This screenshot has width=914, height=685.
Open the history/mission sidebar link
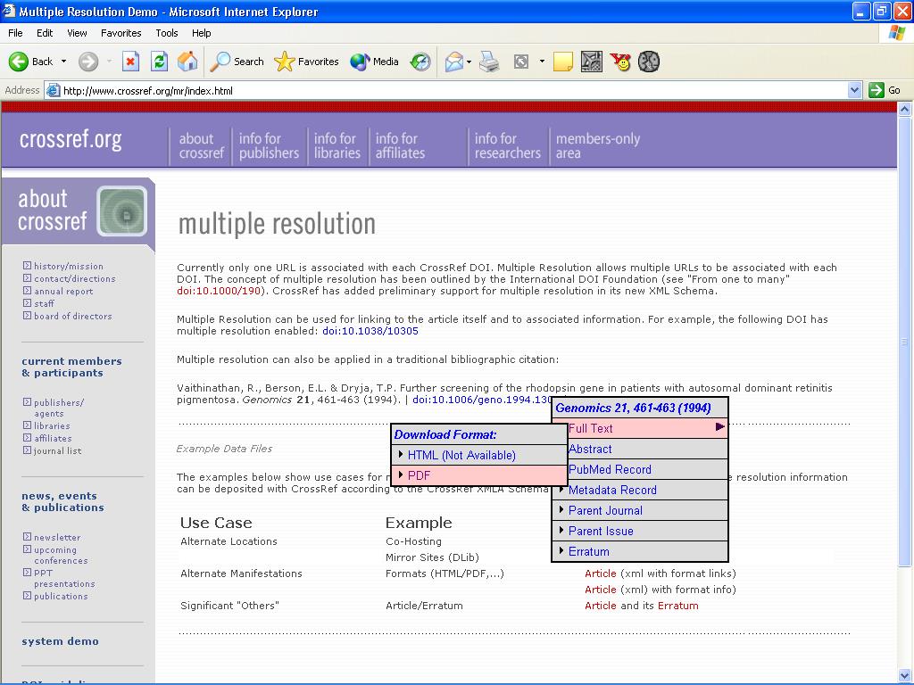[x=68, y=266]
